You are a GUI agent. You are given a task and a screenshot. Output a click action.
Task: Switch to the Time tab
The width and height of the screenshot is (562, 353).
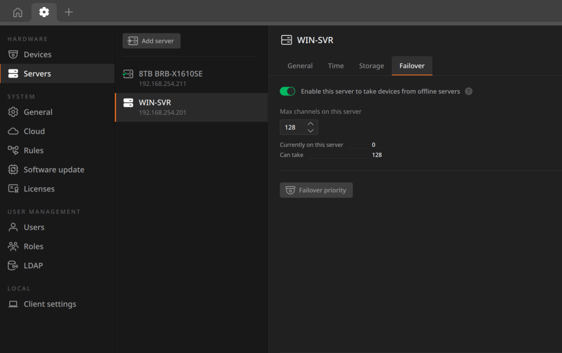click(336, 66)
